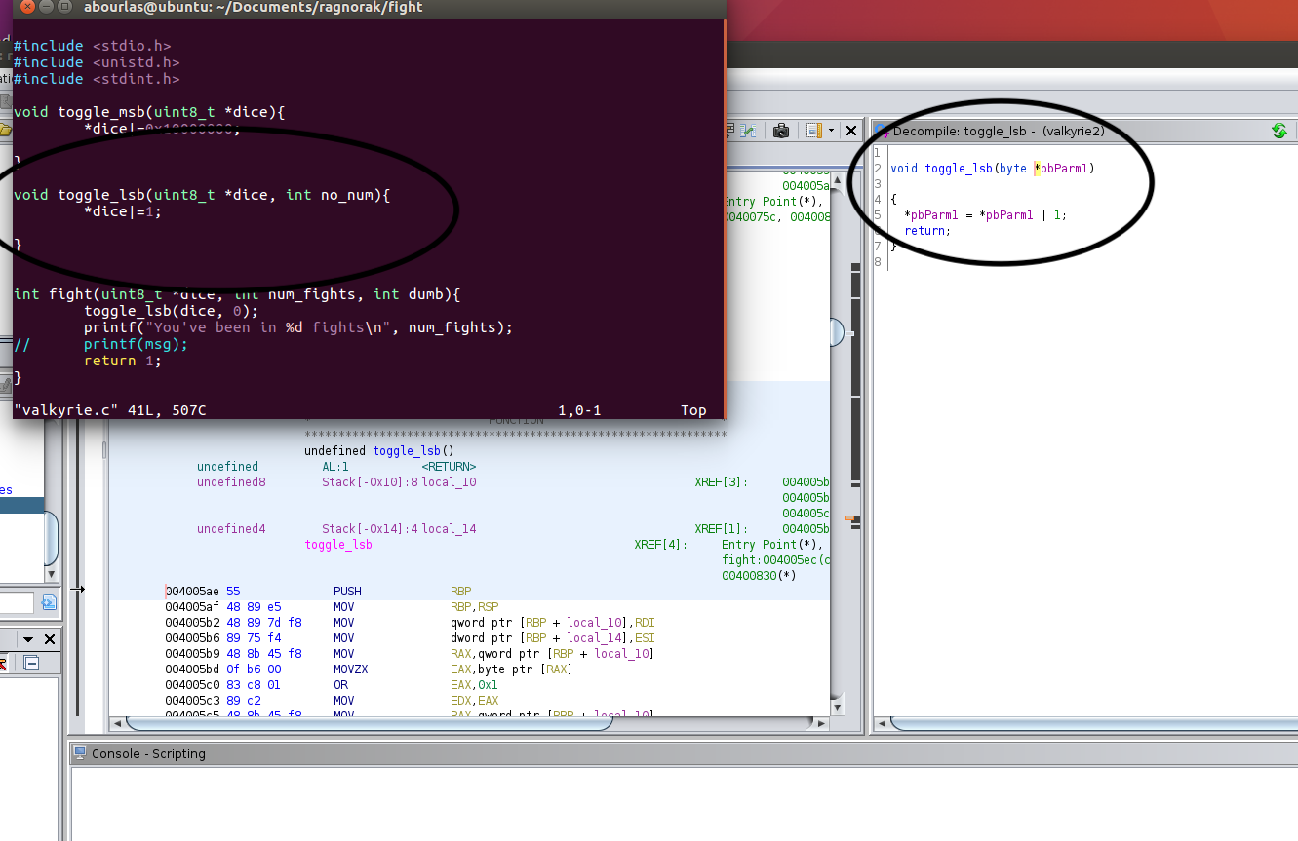Click the orange marker in the overview bar

tap(849, 517)
